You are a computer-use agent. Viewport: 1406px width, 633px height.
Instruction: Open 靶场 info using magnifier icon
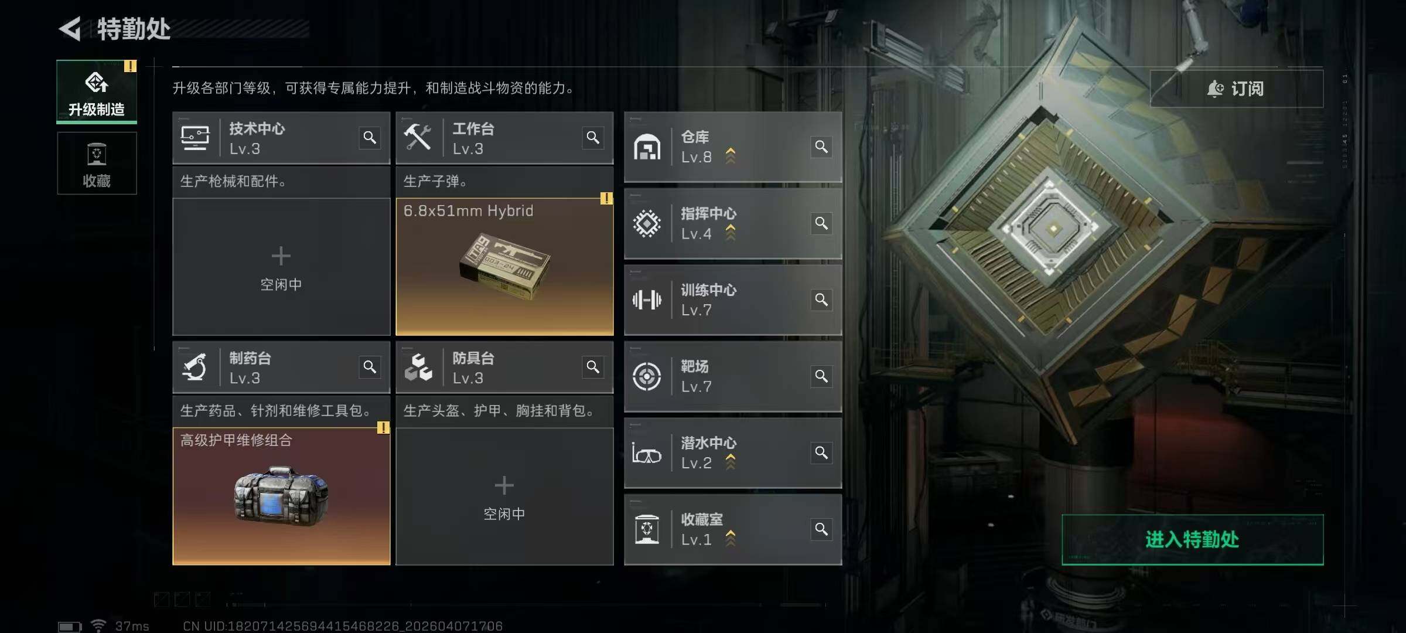click(821, 376)
